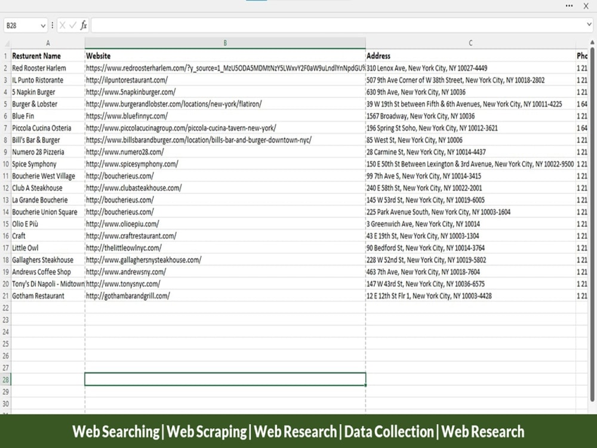Click the select-all corner above row 1

tap(8, 43)
